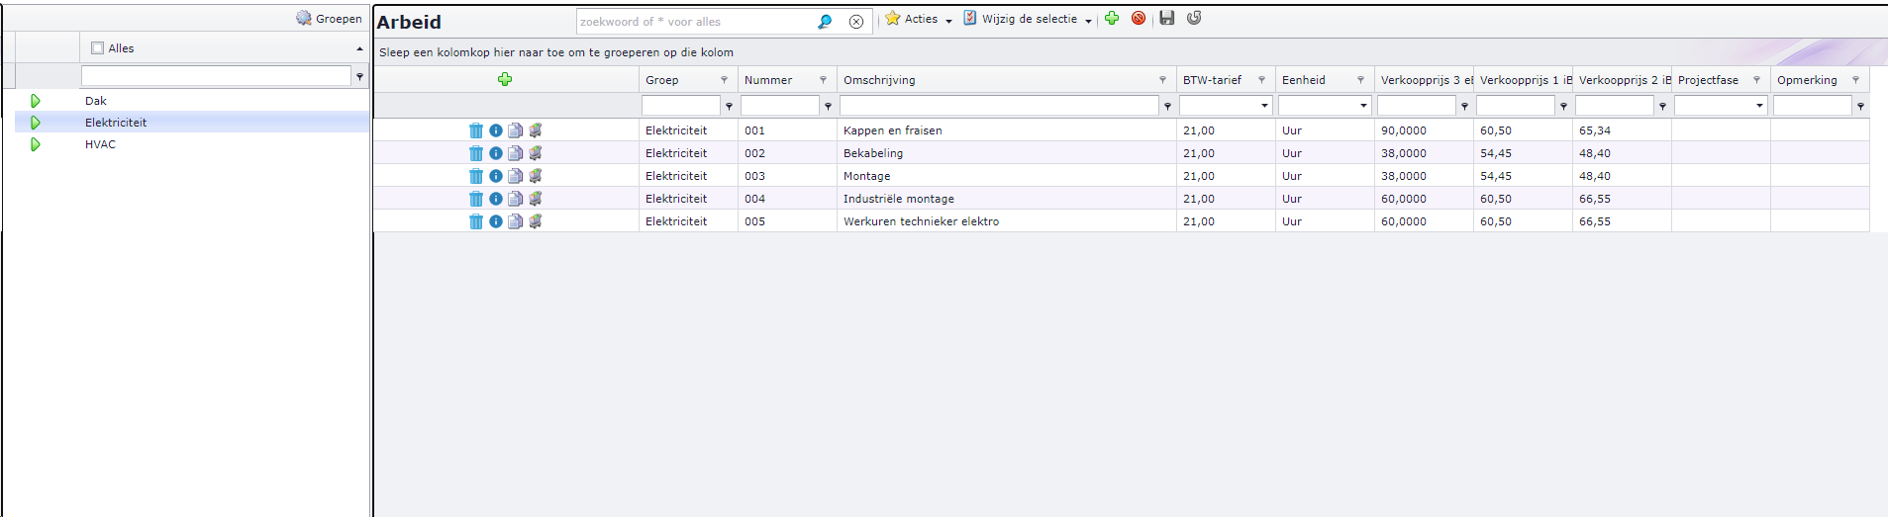
Task: Clear the search keyword box
Action: click(x=856, y=22)
